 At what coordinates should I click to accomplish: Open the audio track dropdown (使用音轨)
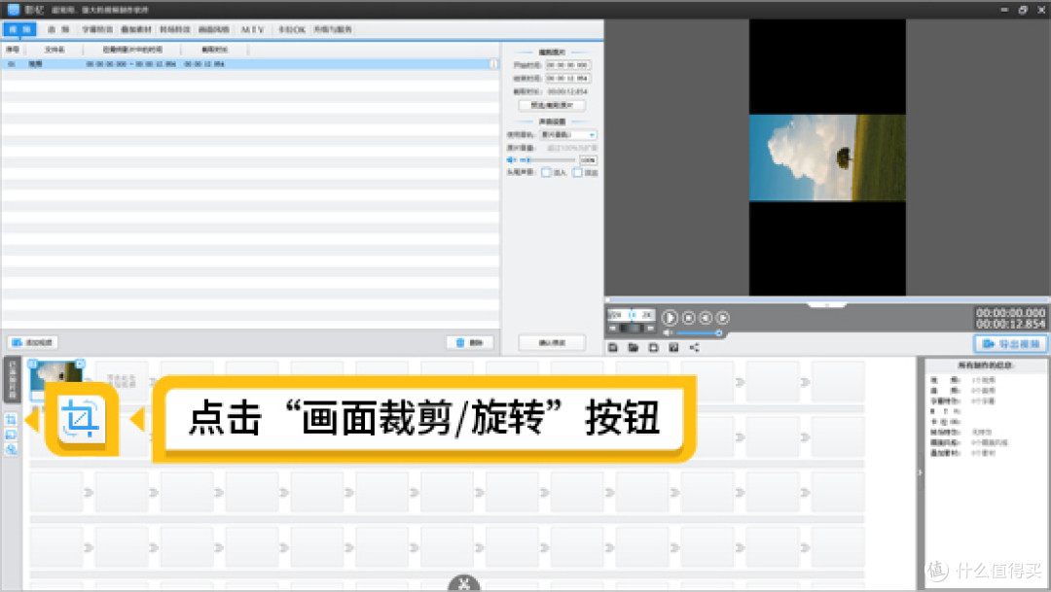coord(568,134)
